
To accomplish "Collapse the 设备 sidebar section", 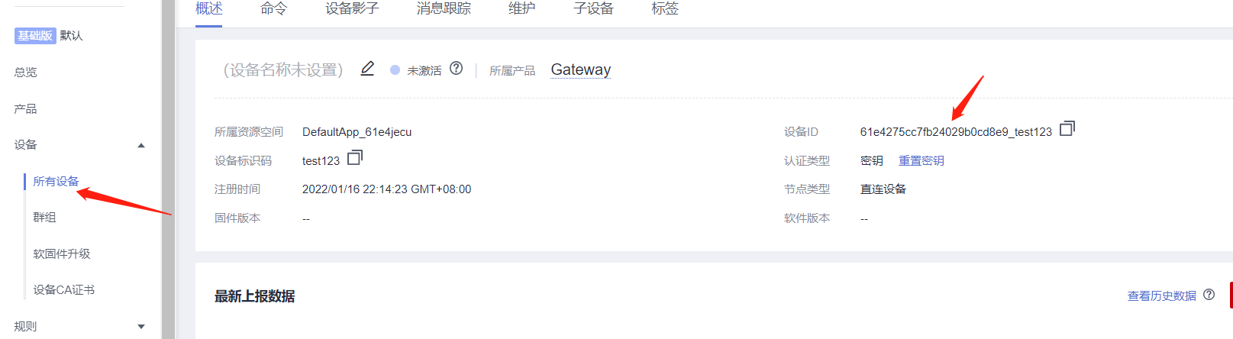I will click(x=141, y=145).
